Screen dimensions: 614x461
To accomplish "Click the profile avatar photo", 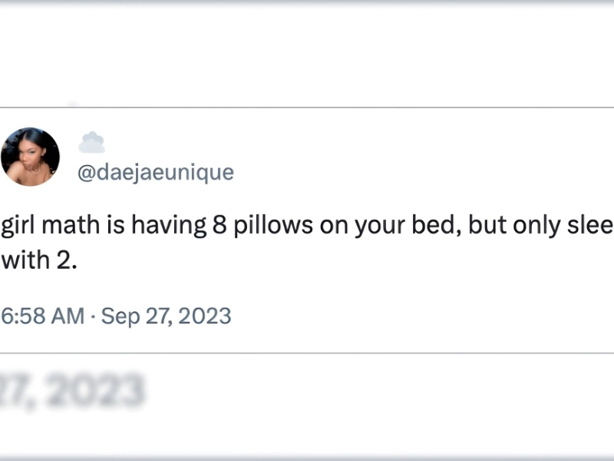I will point(30,157).
